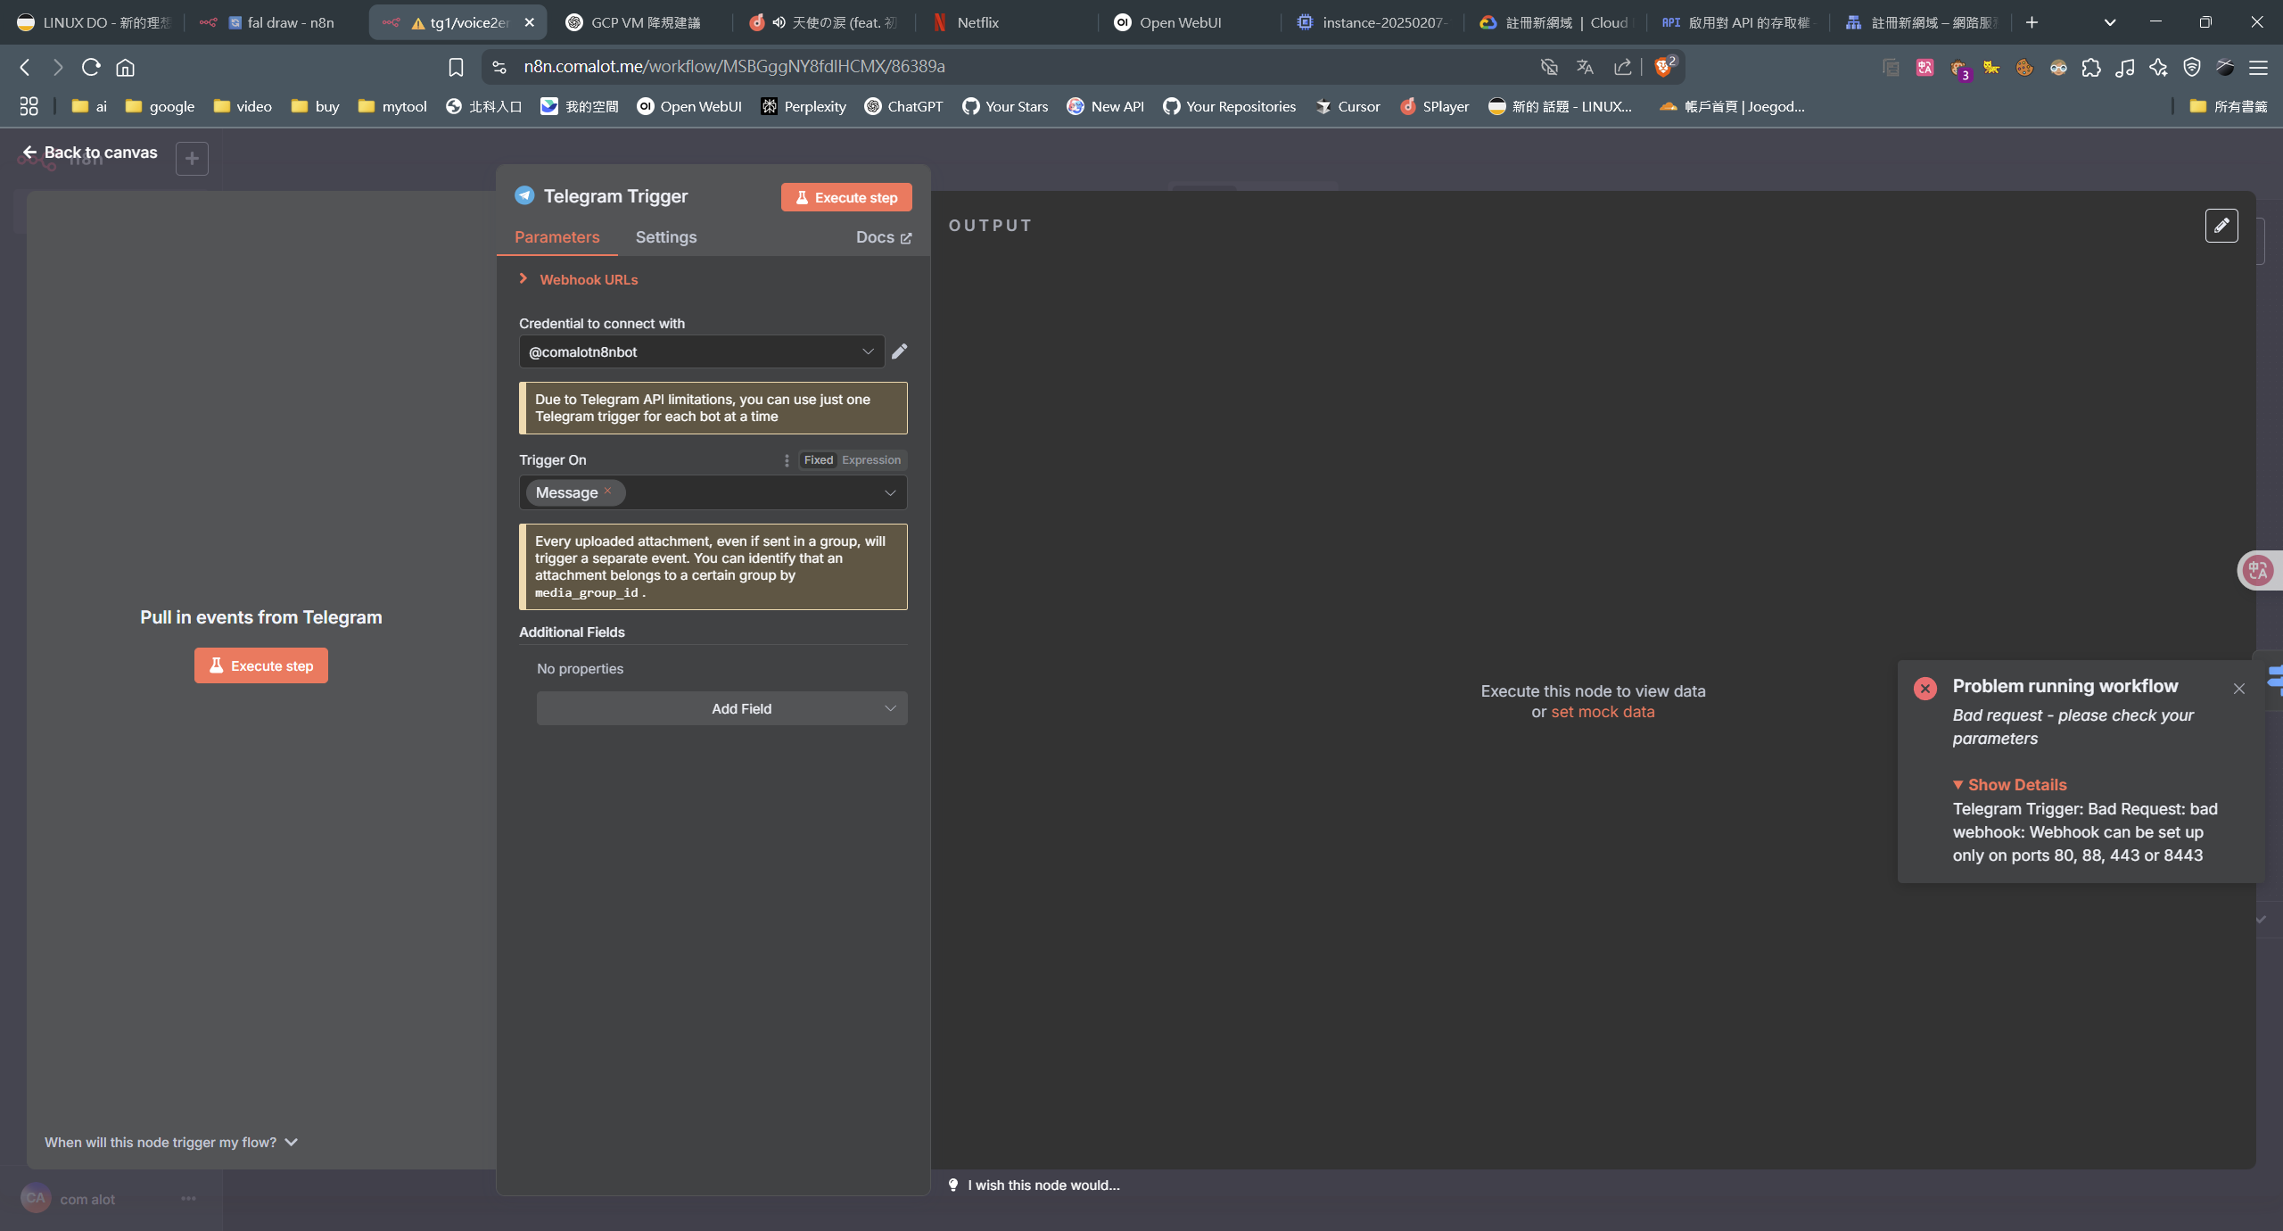
Task: Go Back to canvas
Action: coord(90,153)
